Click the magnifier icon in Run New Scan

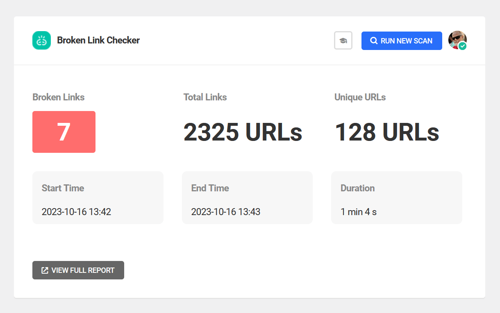click(374, 41)
